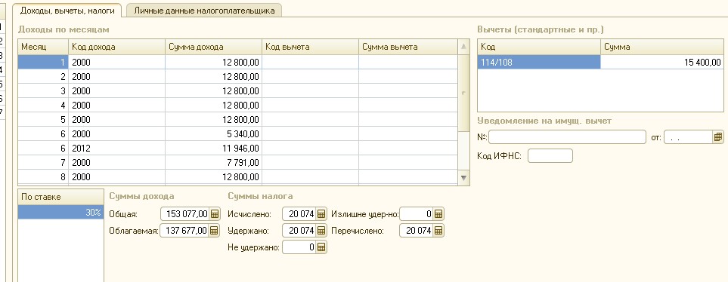Viewport: 728px width, 282px height.
Task: Switch to Личные данные налогоплательщика tab
Action: (x=204, y=11)
